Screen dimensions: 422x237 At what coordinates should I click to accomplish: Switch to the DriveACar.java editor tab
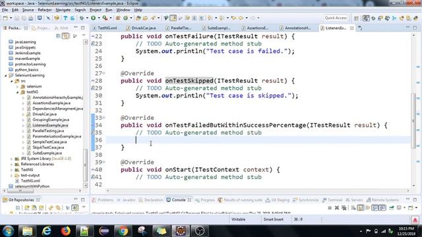141,28
